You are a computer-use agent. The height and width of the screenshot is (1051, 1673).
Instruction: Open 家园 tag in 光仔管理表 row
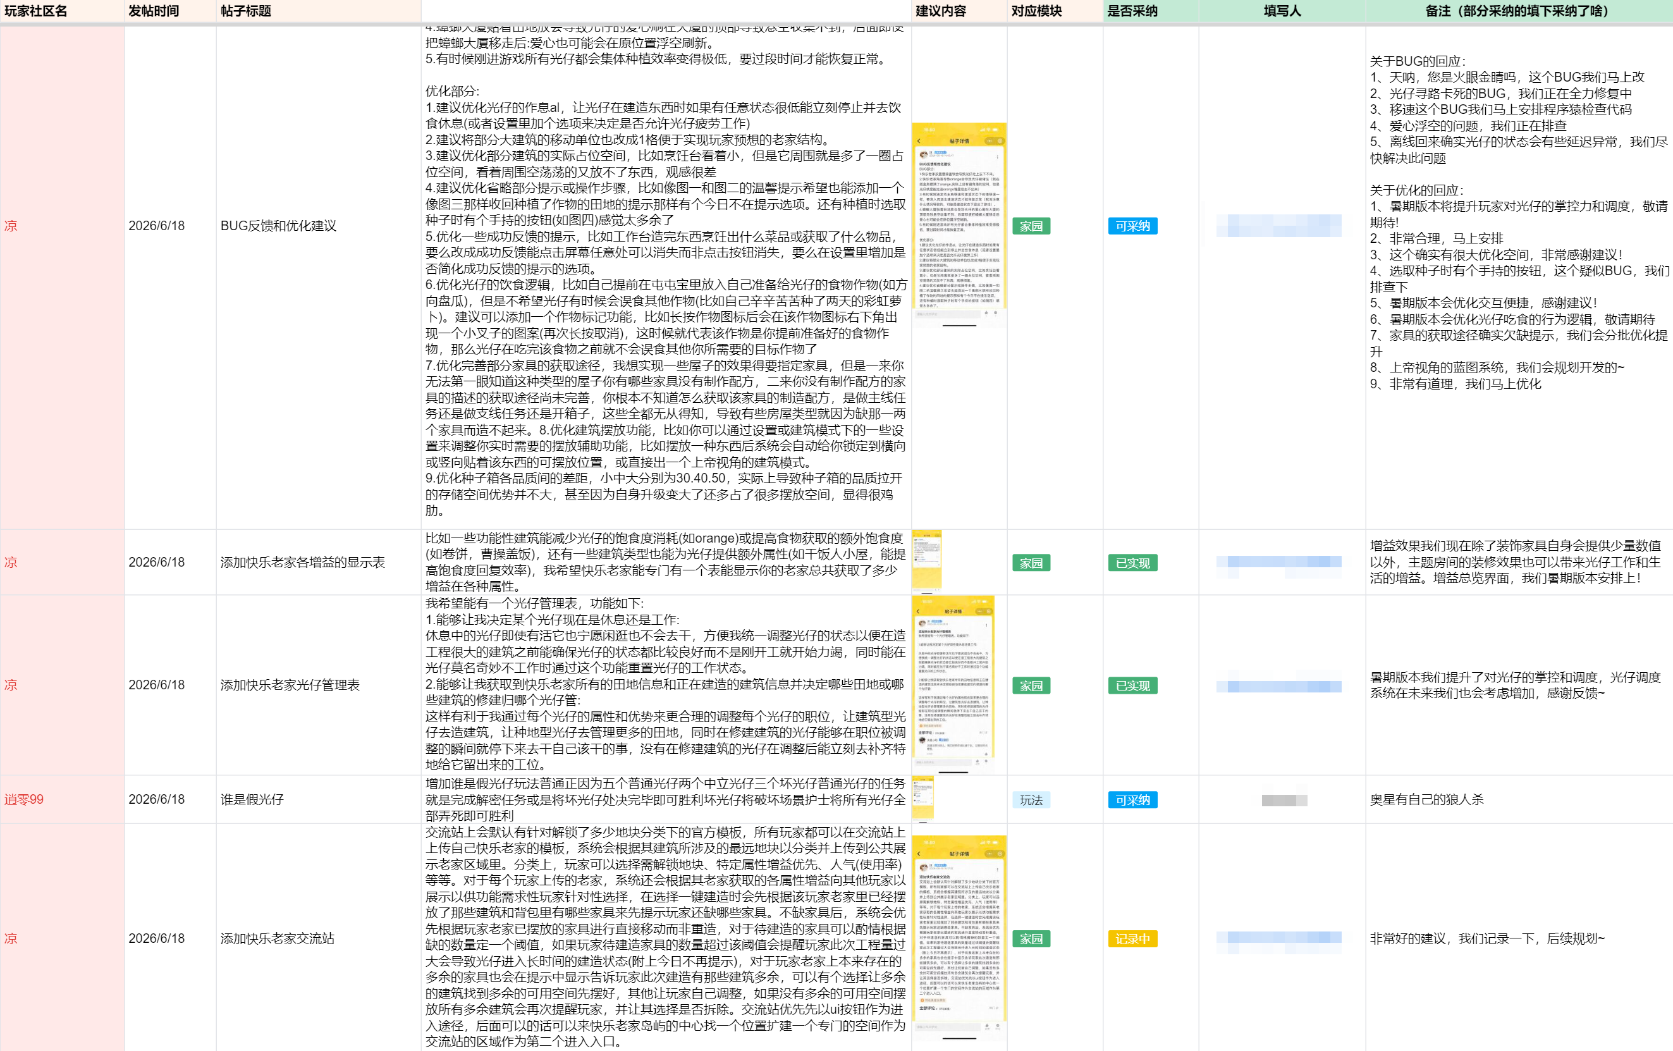click(1031, 685)
